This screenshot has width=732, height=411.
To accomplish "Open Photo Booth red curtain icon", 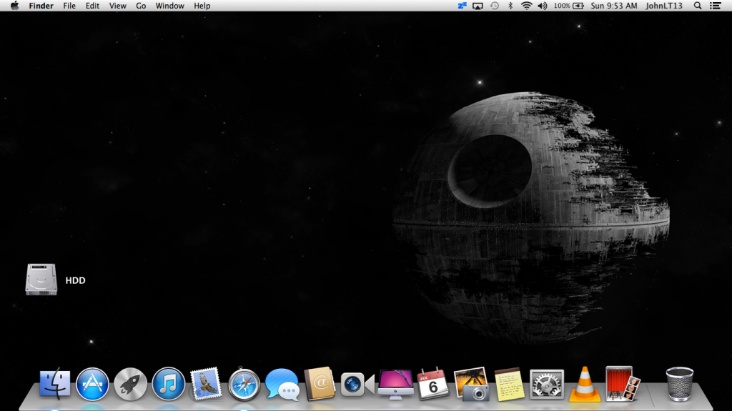I will coord(623,384).
